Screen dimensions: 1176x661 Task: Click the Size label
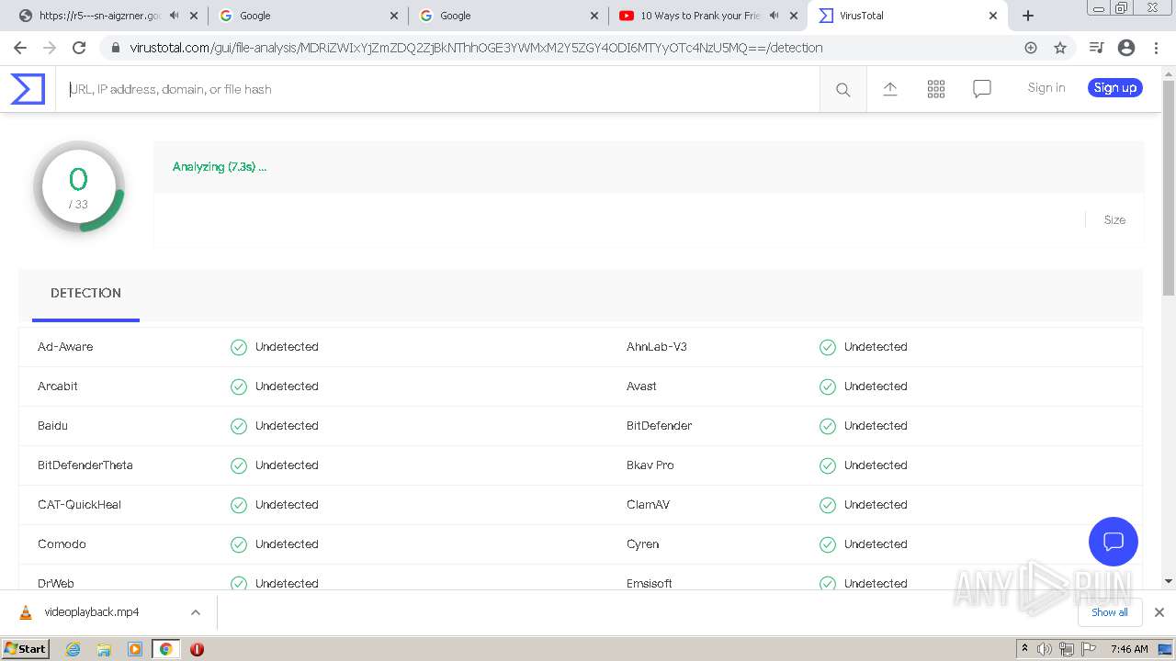pos(1114,220)
